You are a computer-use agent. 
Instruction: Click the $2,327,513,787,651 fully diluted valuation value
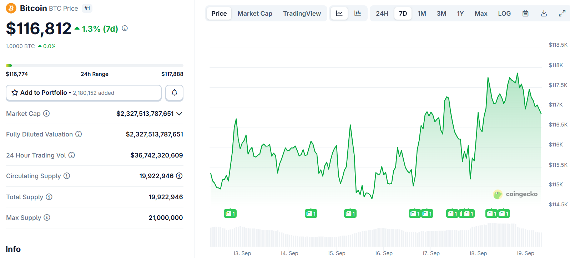[x=155, y=134]
